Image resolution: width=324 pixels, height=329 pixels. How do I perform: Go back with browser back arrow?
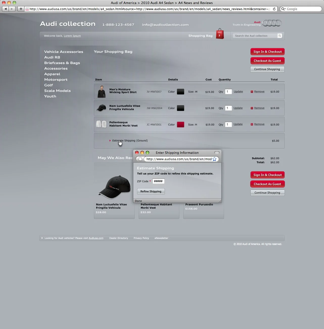point(5,9)
